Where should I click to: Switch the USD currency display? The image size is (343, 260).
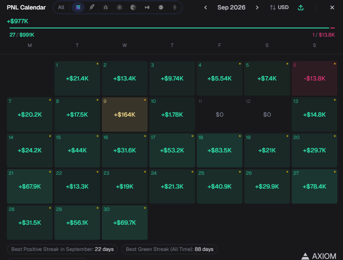(279, 7)
